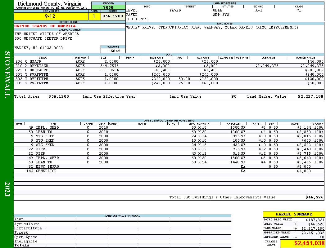Click land row 206 Q HSACR
This screenshot has width=326, height=248.
click(x=169, y=61)
